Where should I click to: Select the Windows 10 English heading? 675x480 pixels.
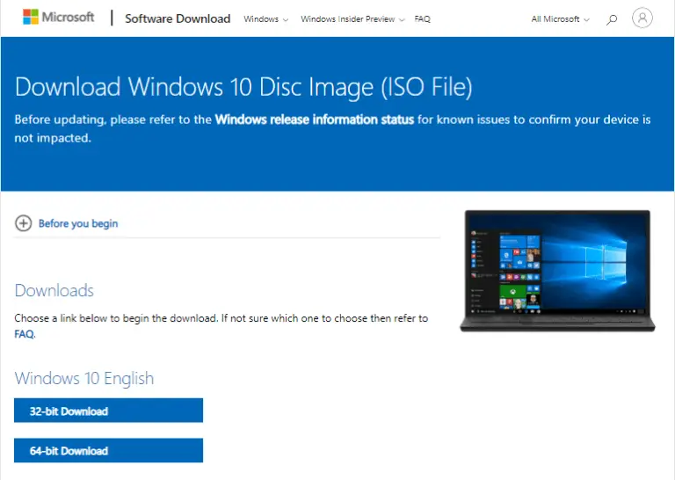coord(84,378)
